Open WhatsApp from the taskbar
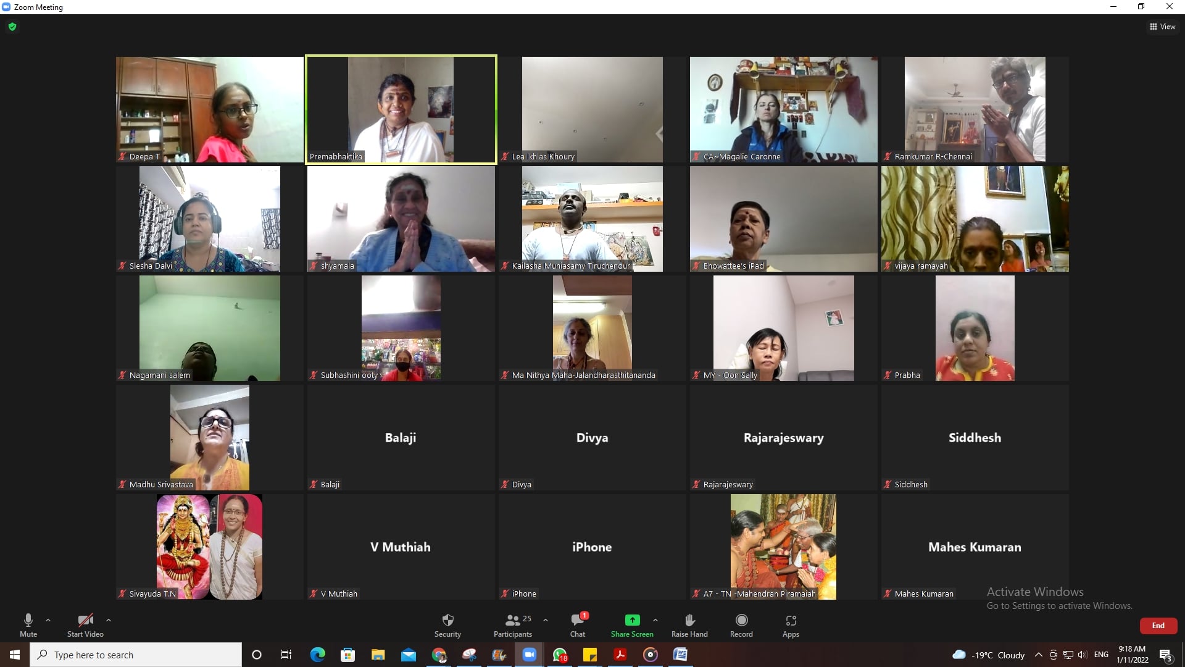1185x667 pixels. coord(560,655)
